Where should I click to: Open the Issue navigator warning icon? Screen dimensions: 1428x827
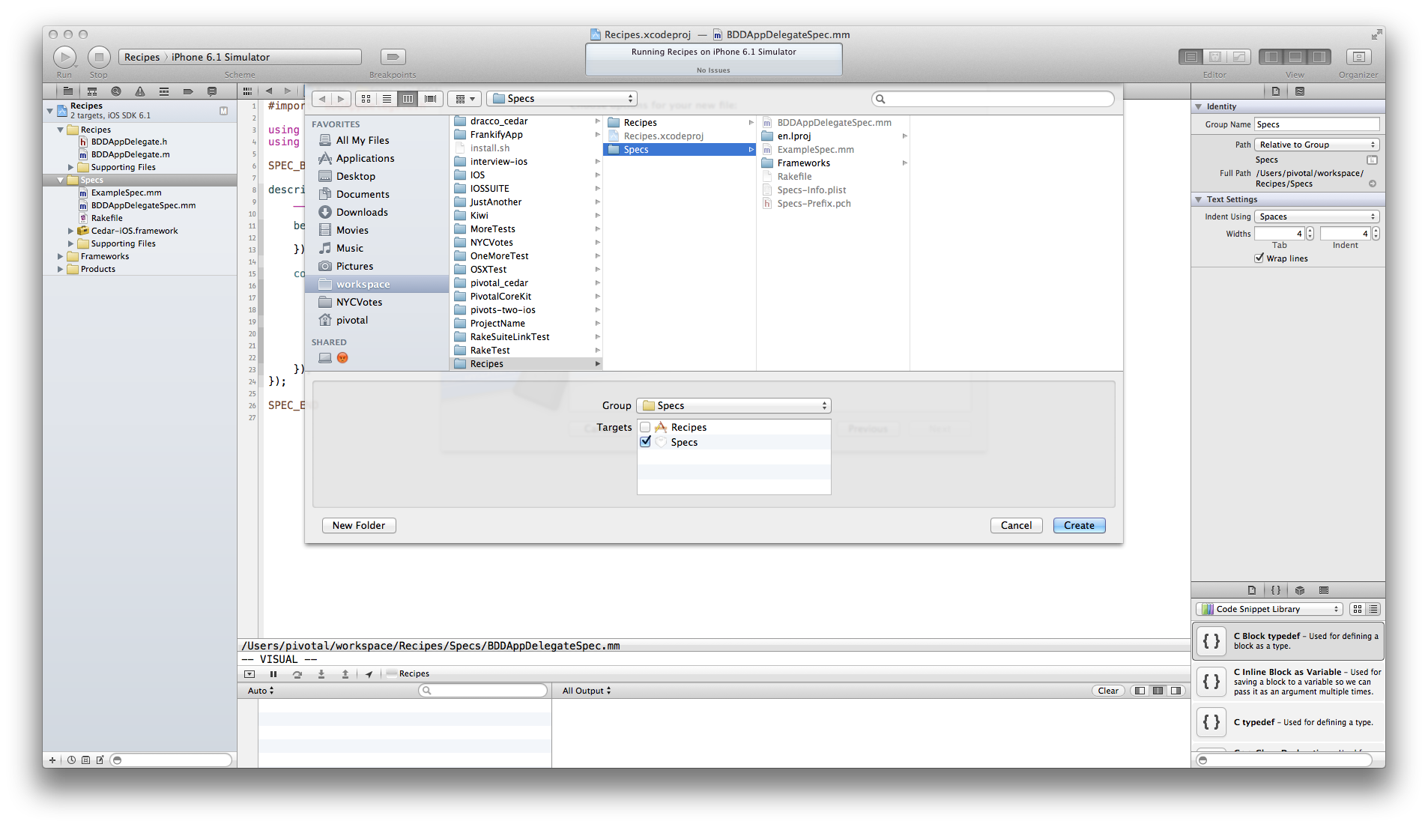(140, 91)
